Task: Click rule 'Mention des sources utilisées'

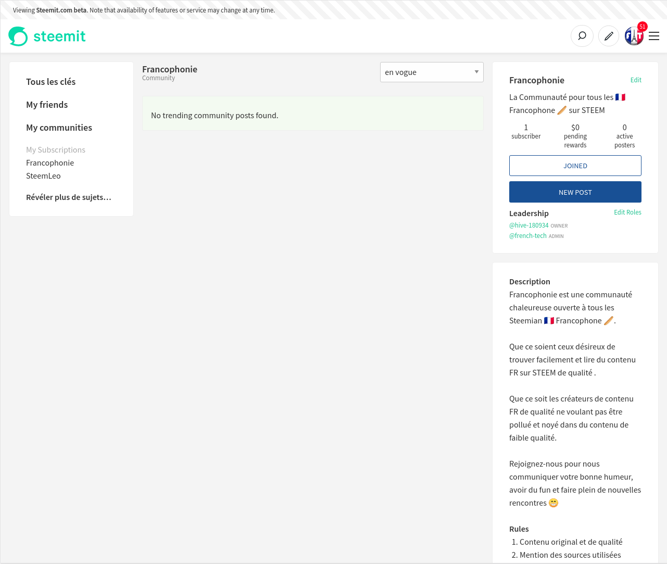Action: [570, 555]
